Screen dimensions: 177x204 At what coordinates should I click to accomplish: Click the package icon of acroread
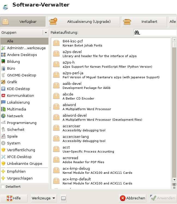tap(56, 160)
